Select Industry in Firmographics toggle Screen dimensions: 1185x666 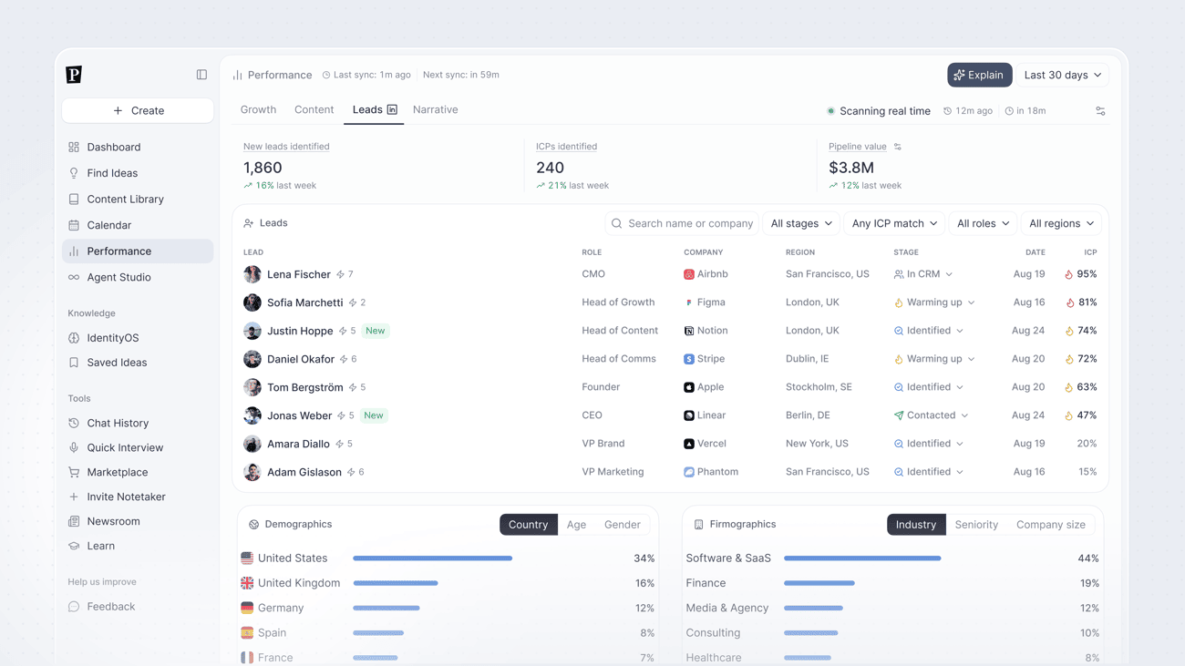click(x=916, y=525)
